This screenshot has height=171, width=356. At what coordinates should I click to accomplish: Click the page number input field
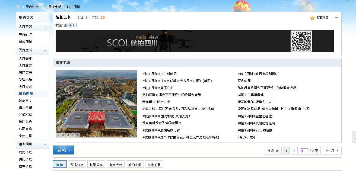(x=304, y=151)
